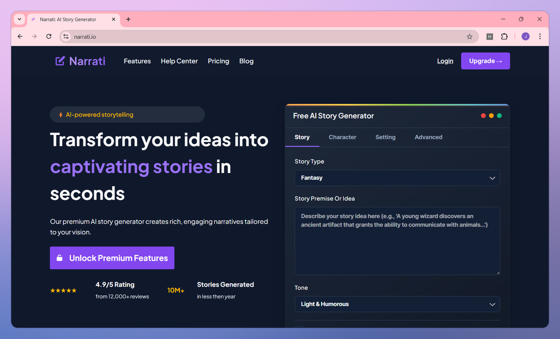Image resolution: width=560 pixels, height=339 pixels.
Task: Switch to the Setting tab
Action: 385,137
